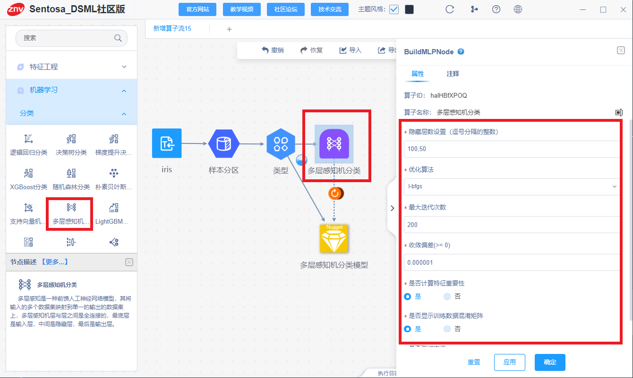The image size is (633, 378).
Task: Select 否 for 是否显示训练数据混淆矩阵
Action: coord(447,329)
